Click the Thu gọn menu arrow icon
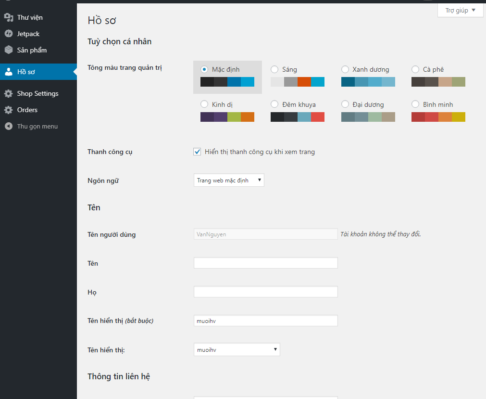 coord(8,126)
